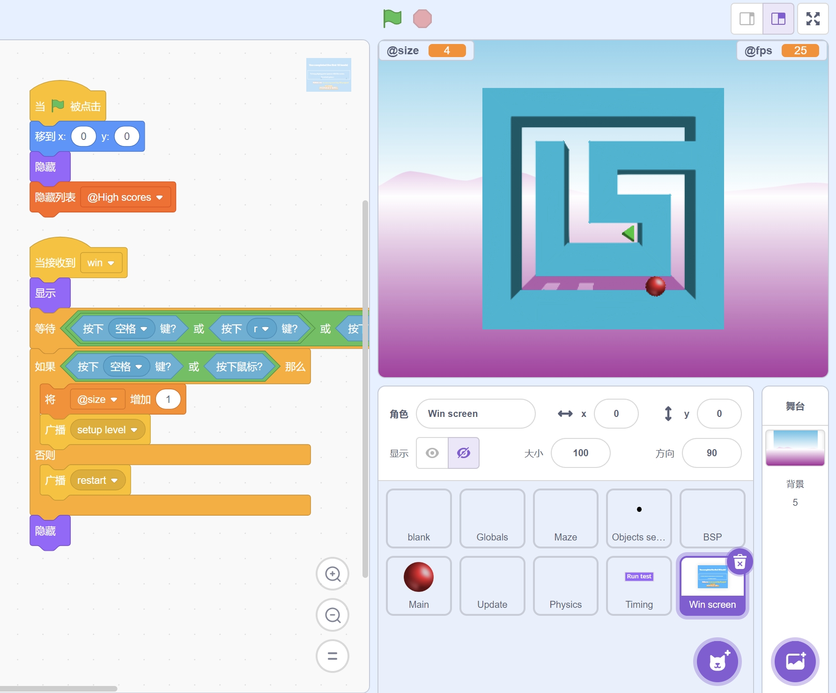Enter fullscreen stage mode
The height and width of the screenshot is (693, 836).
click(813, 19)
